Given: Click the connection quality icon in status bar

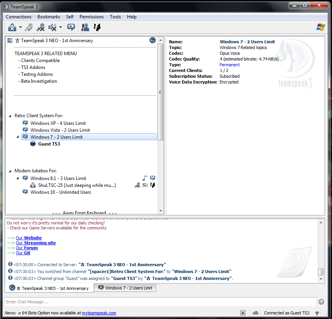Looking at the screenshot, I should coord(317,313).
